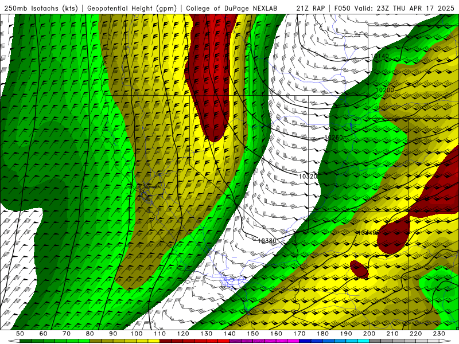Pick the dark blue swatch just after 170
459x344 pixels.
tap(305, 341)
